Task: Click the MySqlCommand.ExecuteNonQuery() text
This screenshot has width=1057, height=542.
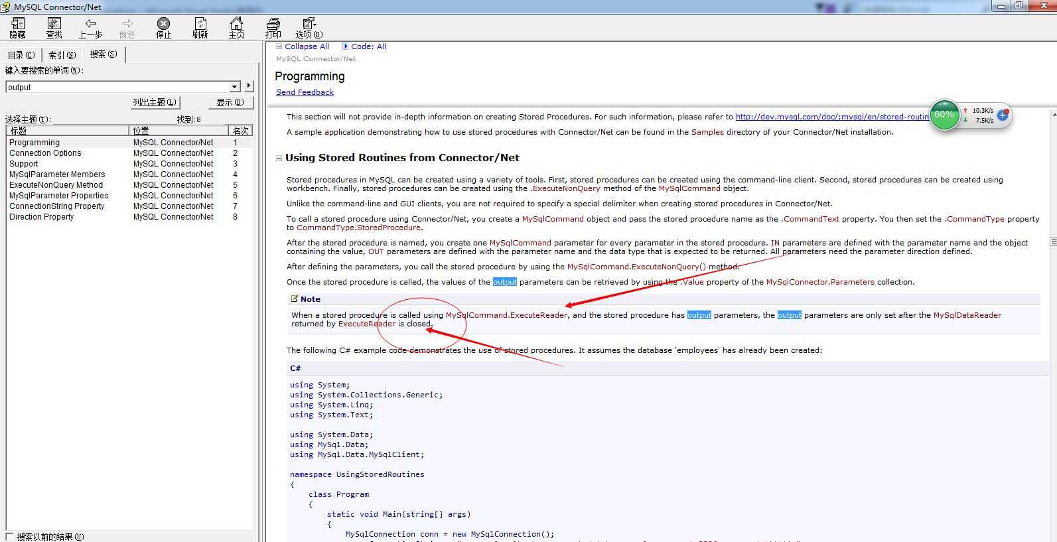Action: pos(636,267)
